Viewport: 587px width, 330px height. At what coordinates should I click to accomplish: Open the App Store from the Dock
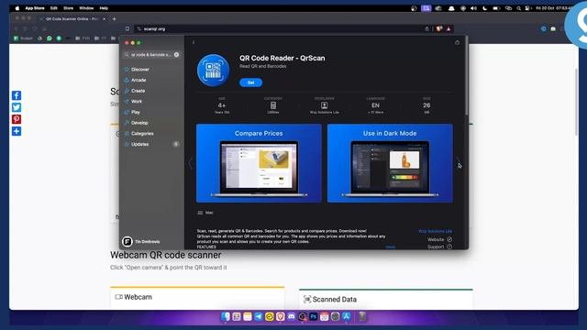coord(347,317)
